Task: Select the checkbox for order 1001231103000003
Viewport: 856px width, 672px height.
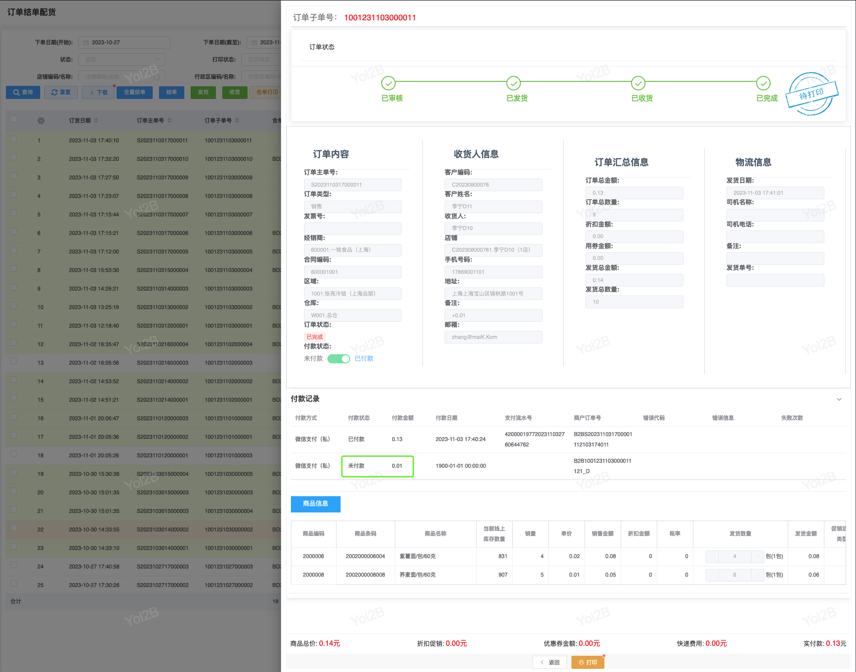Action: tap(14, 287)
